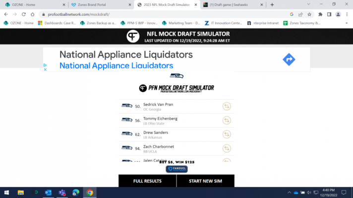Select Drew Sanders name
The width and height of the screenshot is (353, 198).
(156, 133)
